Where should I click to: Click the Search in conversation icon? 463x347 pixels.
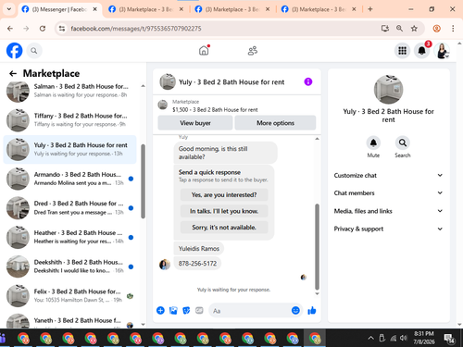click(403, 143)
